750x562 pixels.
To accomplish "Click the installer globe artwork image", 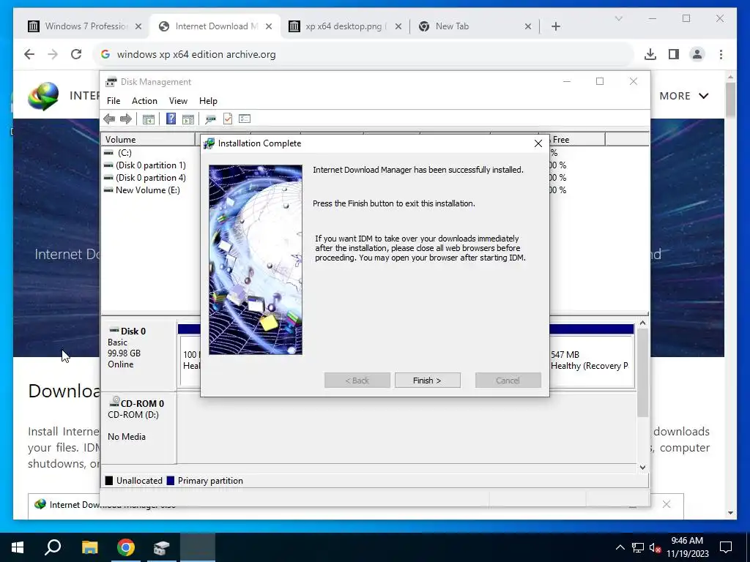I will (x=256, y=260).
